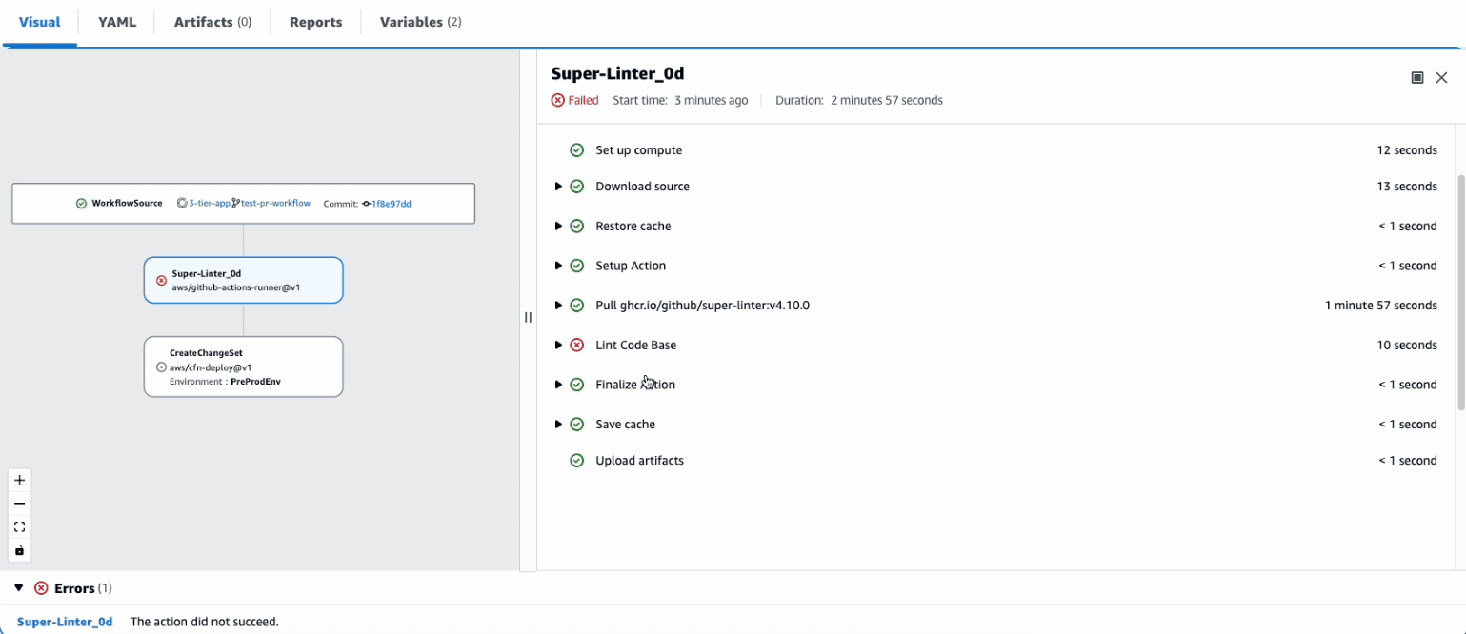This screenshot has height=634, width=1466.
Task: Click the 'Start time: 3 minutes ago' text
Action: (680, 100)
